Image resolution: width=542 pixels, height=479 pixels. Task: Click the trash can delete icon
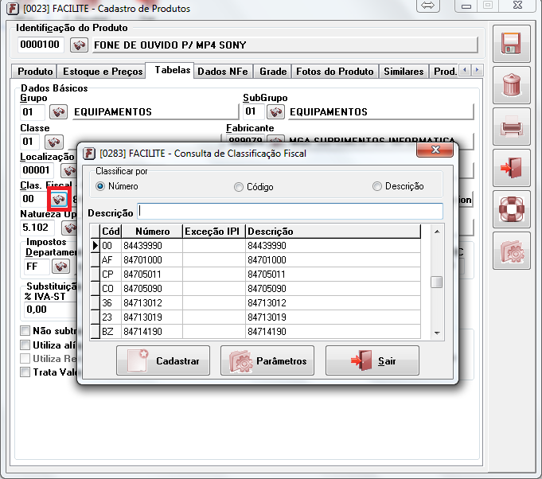[511, 86]
